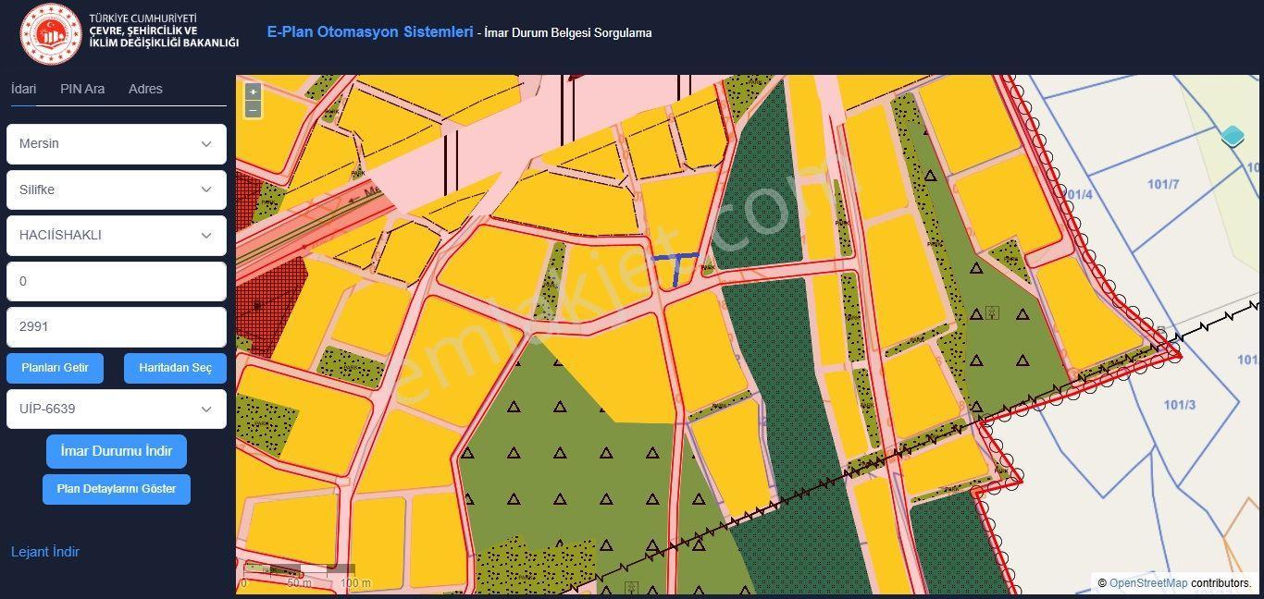Click the blue highlighted parcel outline

[675, 269]
